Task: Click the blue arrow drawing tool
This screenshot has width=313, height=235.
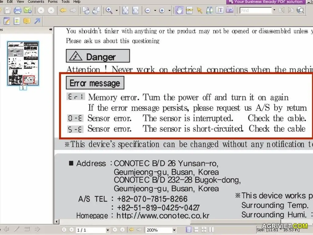Action: 37,21
